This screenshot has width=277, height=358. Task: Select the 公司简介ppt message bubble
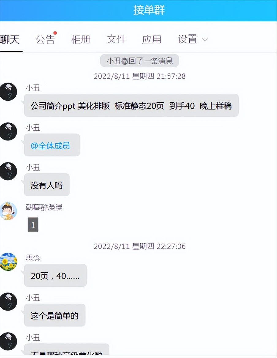[131, 105]
